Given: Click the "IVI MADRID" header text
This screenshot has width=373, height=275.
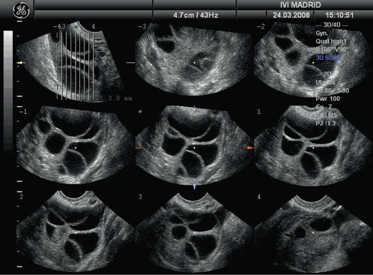Looking at the screenshot, I should (301, 5).
